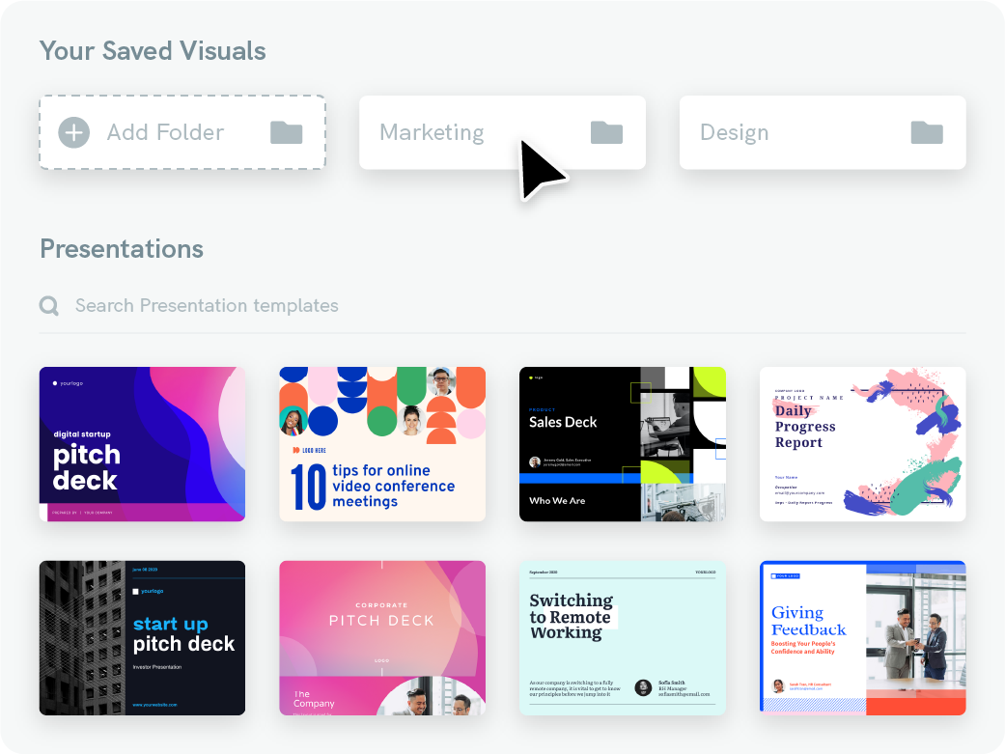Open the start up pitch deck template
The image size is (1005, 754).
click(142, 638)
